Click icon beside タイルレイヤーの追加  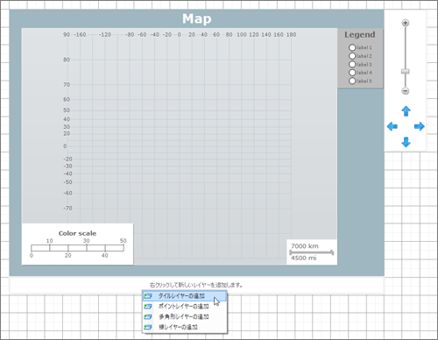(148, 296)
